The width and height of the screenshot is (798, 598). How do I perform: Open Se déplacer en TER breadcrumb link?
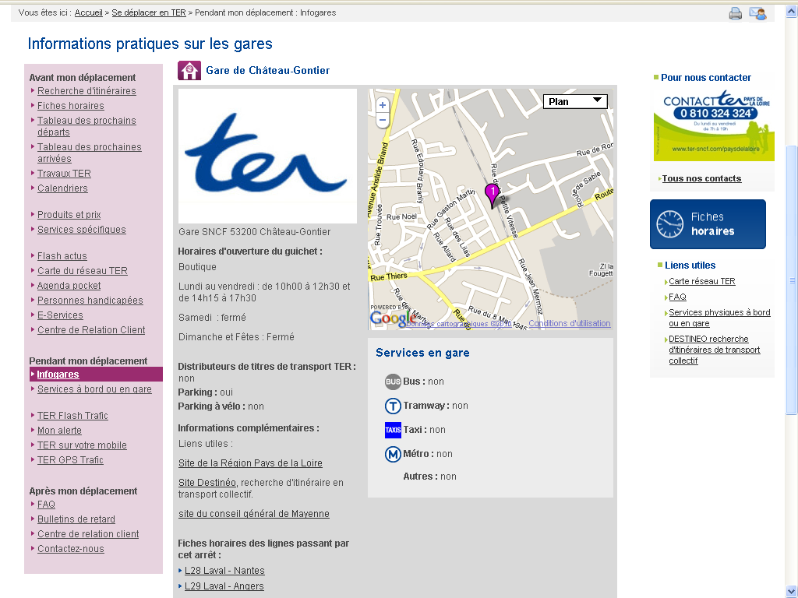149,12
